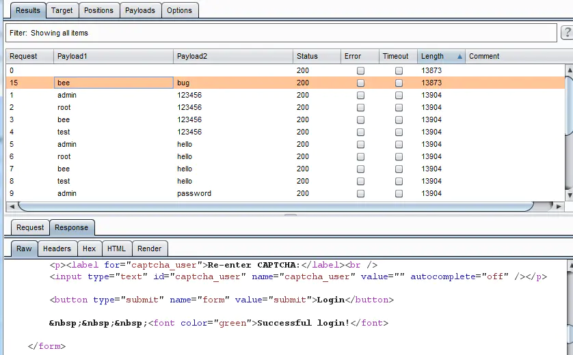573x355 pixels.
Task: Sort by the Payload2 column header
Action: [232, 56]
